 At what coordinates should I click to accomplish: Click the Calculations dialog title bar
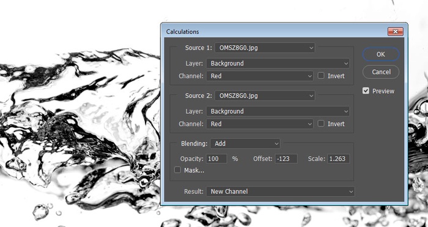click(x=273, y=31)
